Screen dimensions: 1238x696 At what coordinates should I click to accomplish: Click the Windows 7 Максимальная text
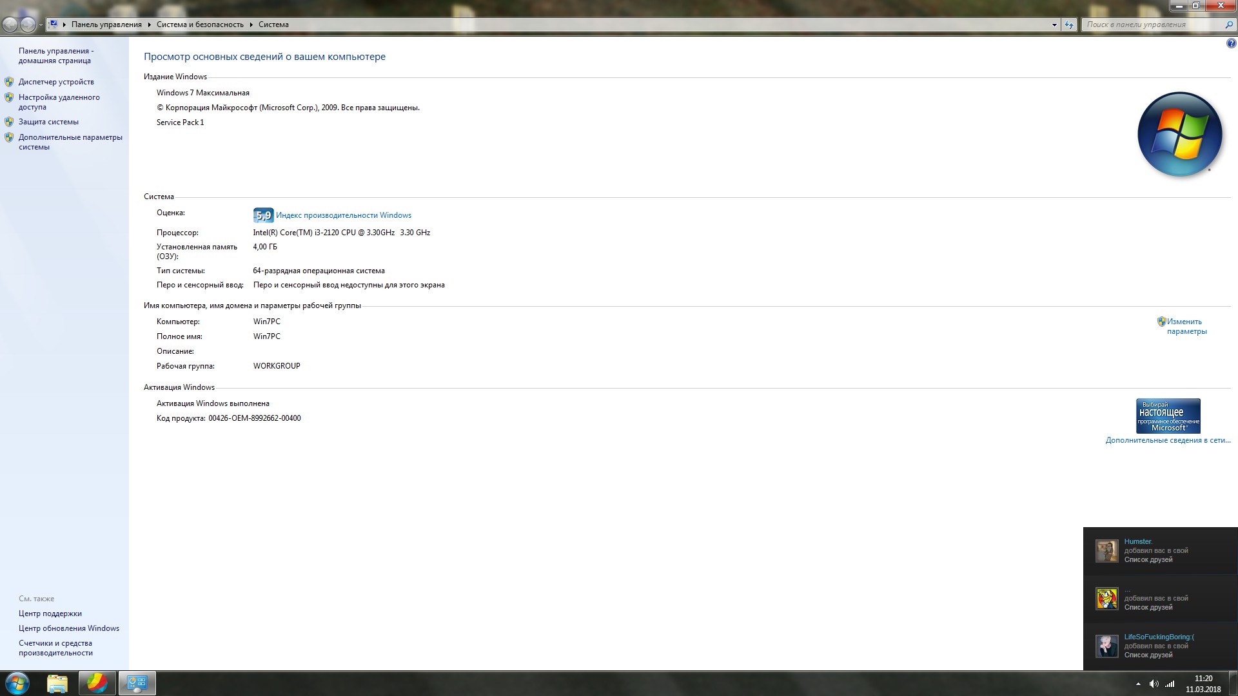(203, 93)
